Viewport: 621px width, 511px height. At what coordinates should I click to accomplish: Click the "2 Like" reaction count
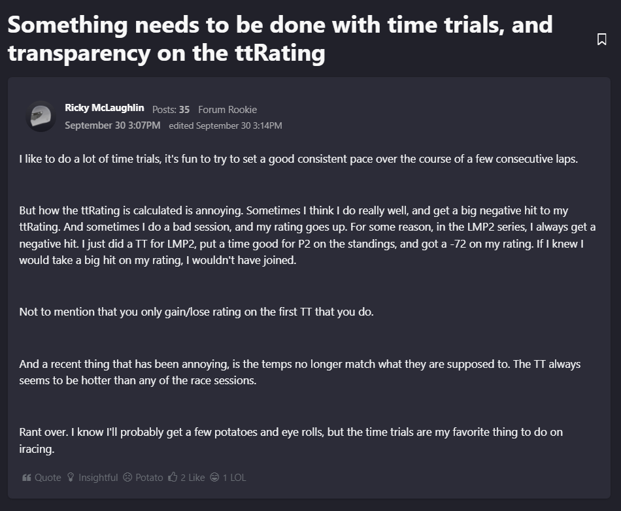pos(193,478)
